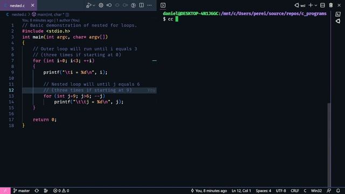Viewport: 345px width, 194px height.
Task: Change Win32 configuration in status bar
Action: [316, 191]
